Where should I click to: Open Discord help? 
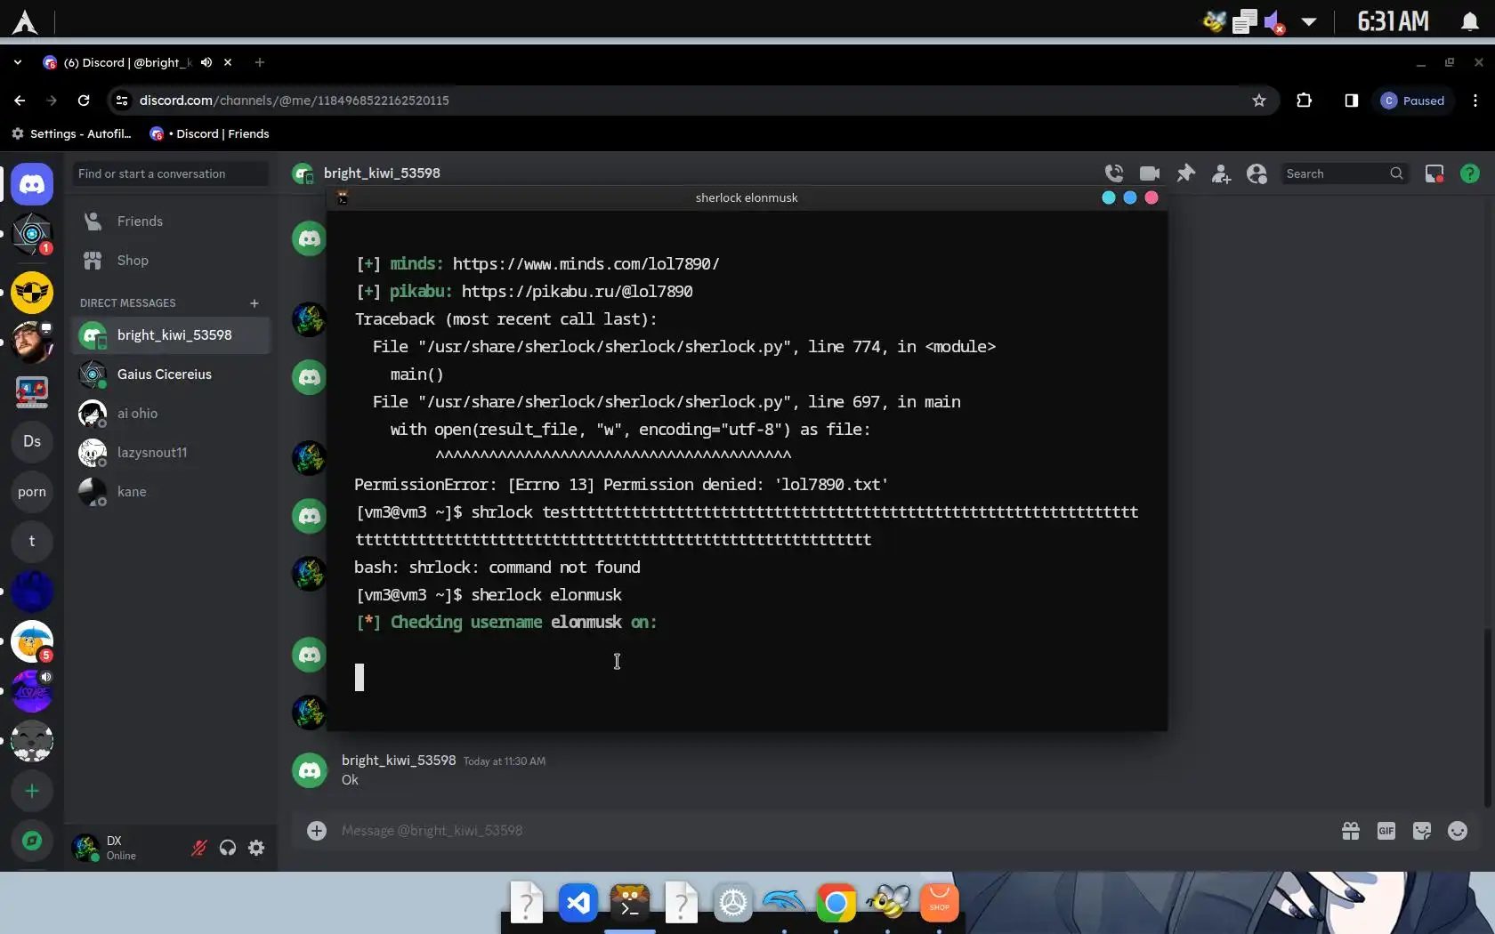(1470, 173)
